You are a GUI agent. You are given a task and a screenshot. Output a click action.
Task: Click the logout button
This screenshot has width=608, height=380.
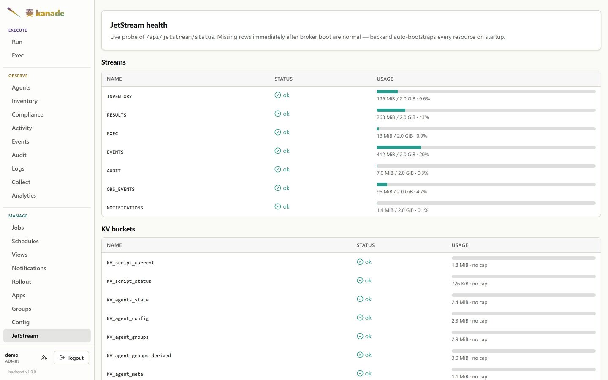pyautogui.click(x=71, y=358)
